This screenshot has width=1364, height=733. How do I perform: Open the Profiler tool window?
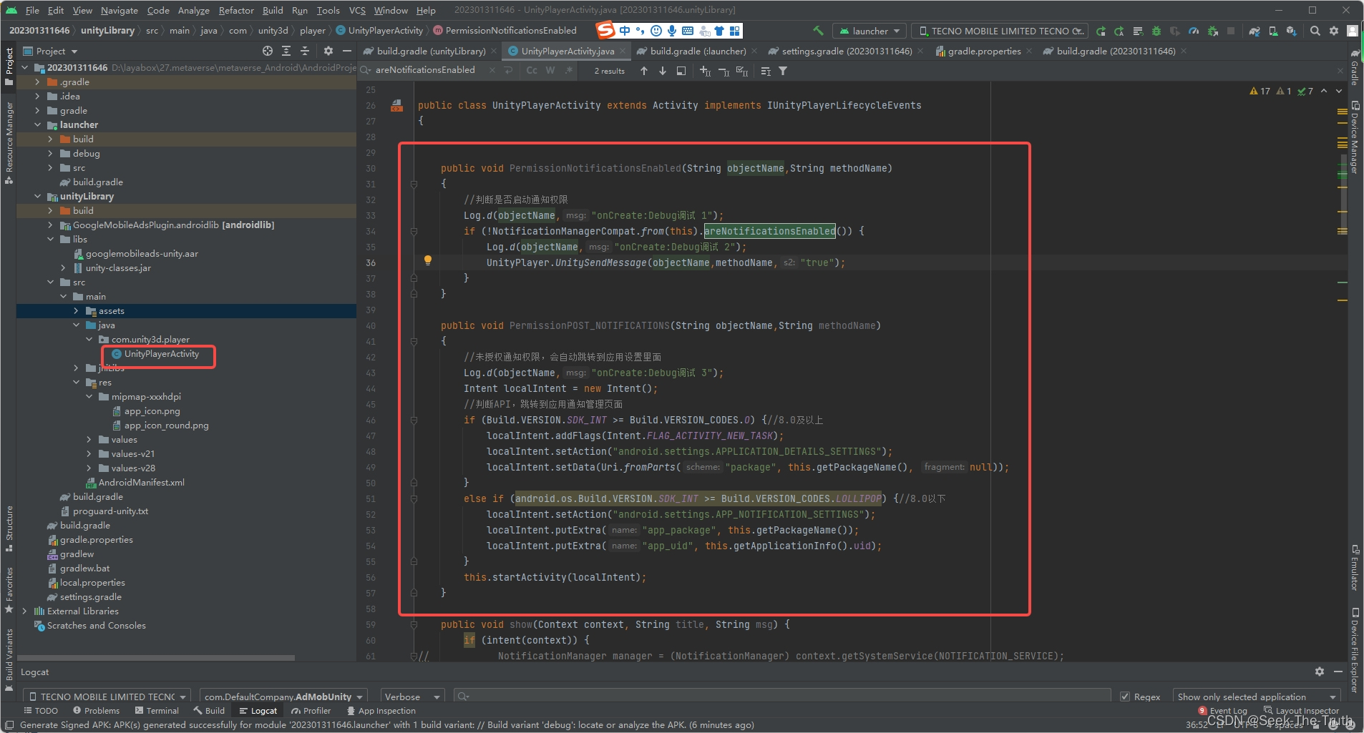click(x=311, y=711)
